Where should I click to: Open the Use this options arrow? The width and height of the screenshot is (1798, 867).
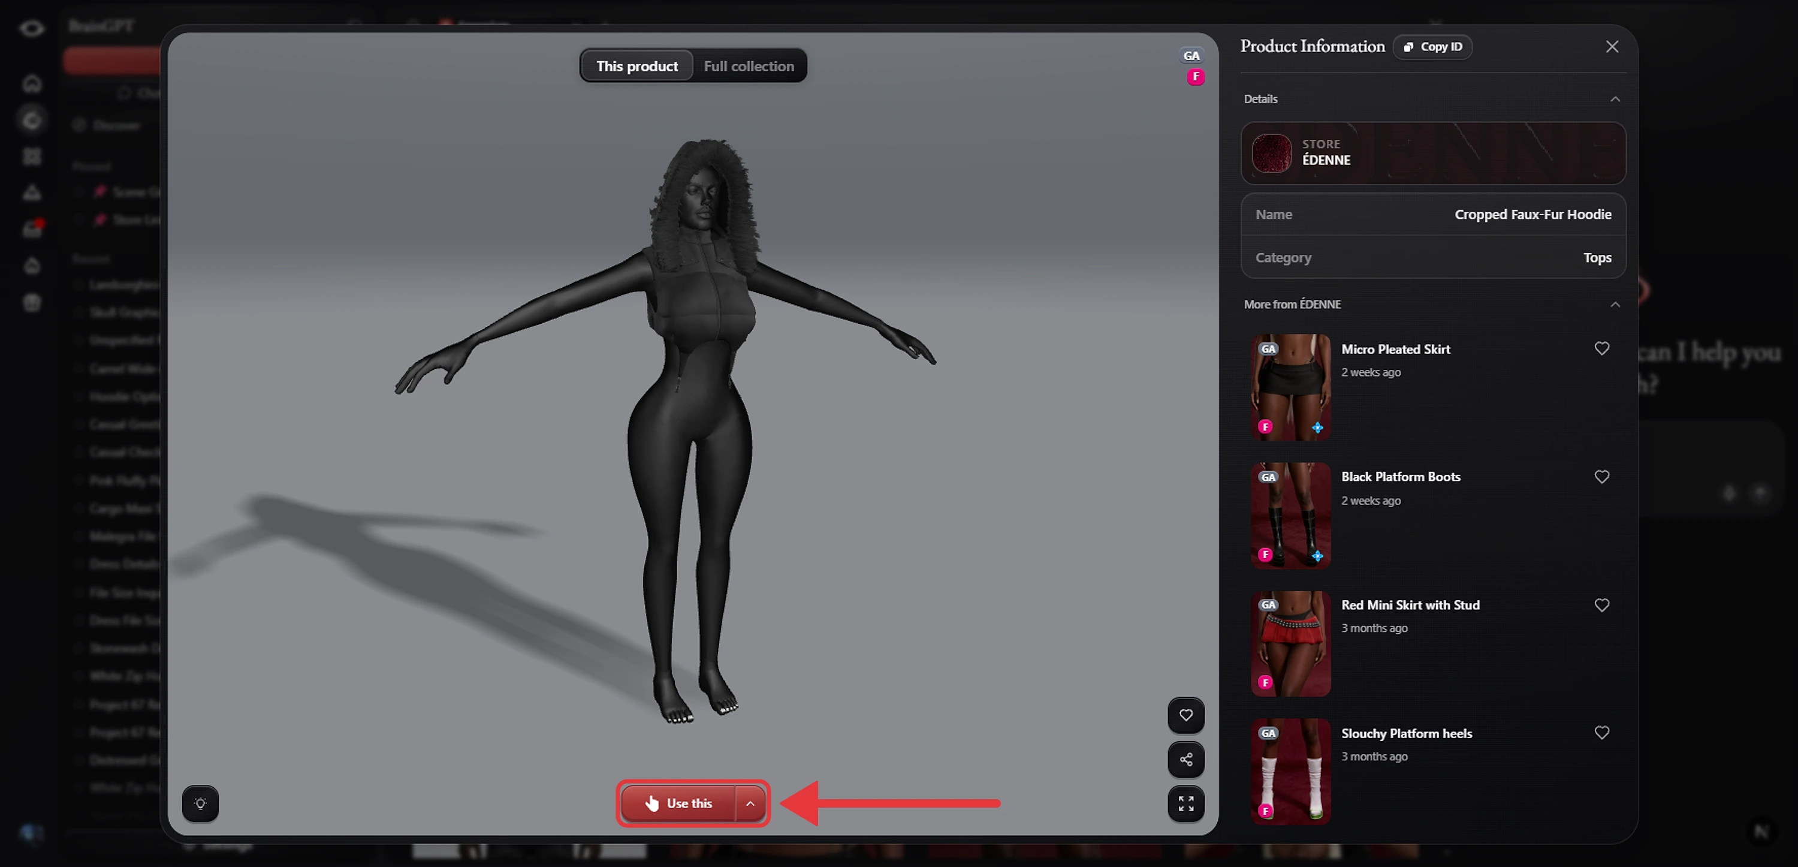(750, 803)
